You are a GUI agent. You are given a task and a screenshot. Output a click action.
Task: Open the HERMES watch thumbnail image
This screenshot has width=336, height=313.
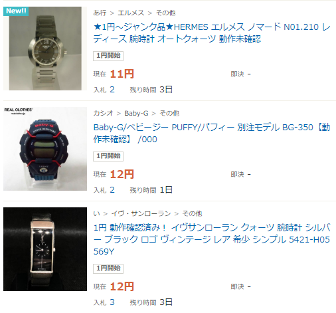(x=45, y=49)
